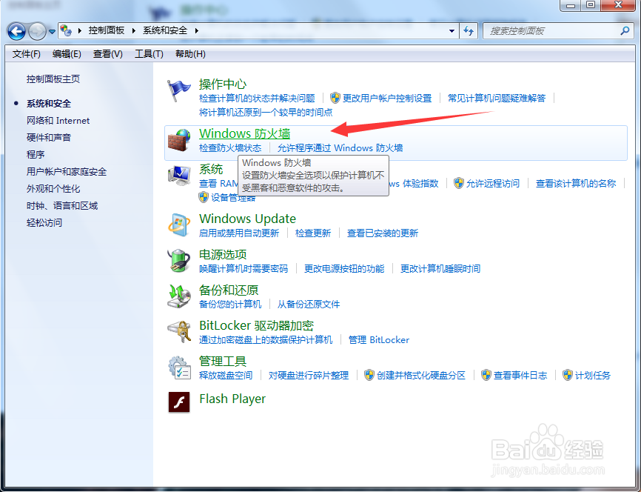Expand the address bar history dropdown
The height and width of the screenshot is (492, 641).
[452, 30]
